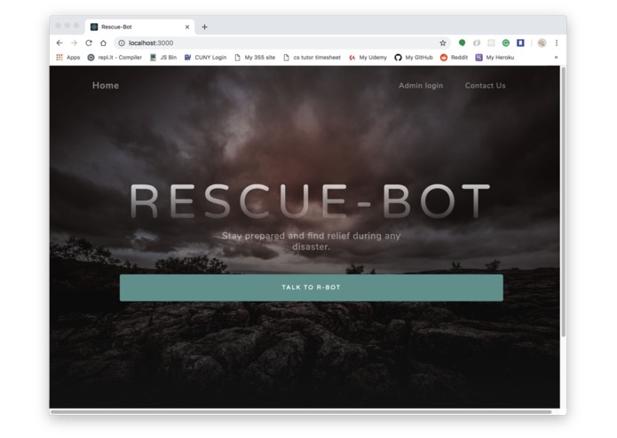Open the Chrome profile avatar
The height and width of the screenshot is (438, 617).
542,43
